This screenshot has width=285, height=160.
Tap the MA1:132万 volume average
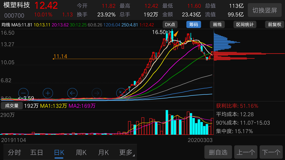(54, 106)
